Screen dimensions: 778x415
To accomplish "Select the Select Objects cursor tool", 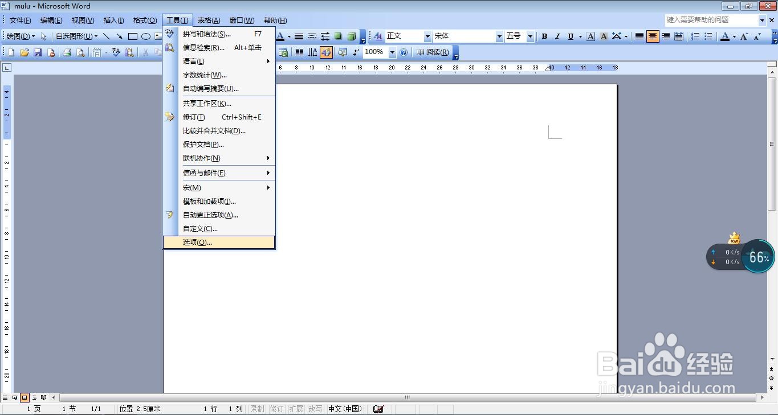I will (43, 36).
